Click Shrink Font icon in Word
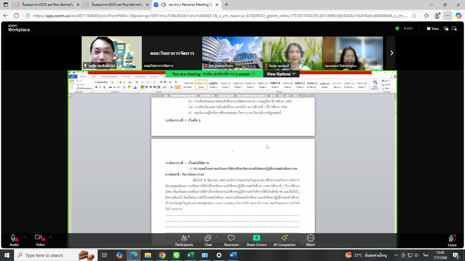This screenshot has height=261, width=465. (x=124, y=82)
